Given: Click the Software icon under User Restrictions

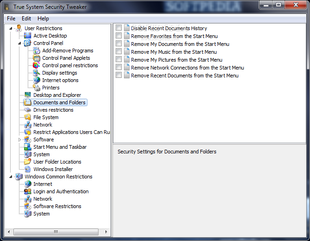Looking at the screenshot, I should point(27,140).
